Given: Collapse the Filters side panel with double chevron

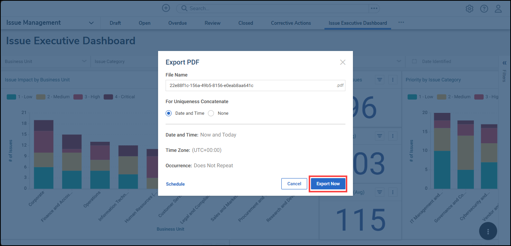Looking at the screenshot, I should pos(504,63).
